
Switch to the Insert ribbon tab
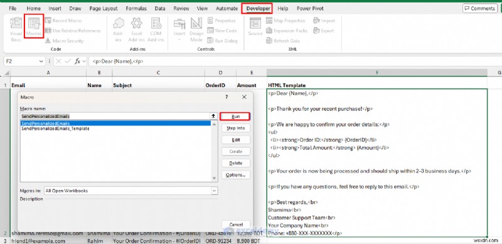(x=55, y=8)
